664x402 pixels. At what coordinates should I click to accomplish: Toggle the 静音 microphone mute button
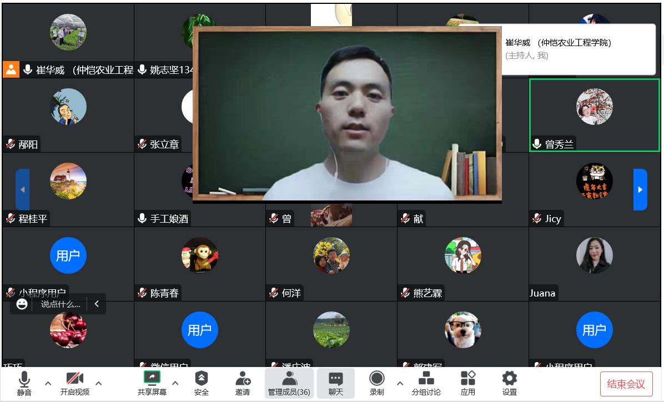[x=24, y=383]
